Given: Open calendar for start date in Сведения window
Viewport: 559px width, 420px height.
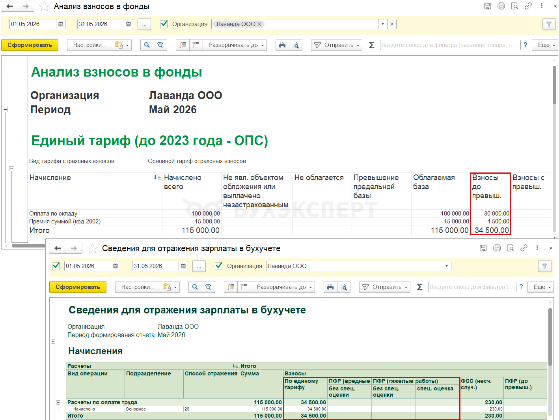Looking at the screenshot, I should 116,266.
